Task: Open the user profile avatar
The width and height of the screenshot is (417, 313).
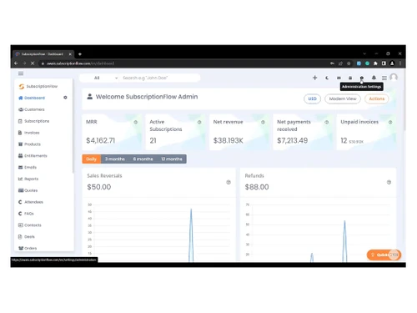Action: click(x=394, y=77)
